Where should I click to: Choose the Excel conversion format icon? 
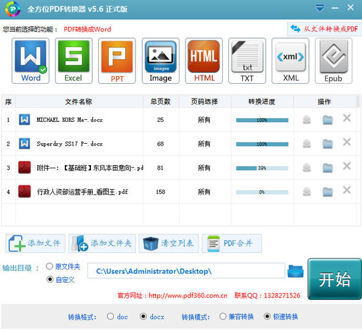pos(74,61)
